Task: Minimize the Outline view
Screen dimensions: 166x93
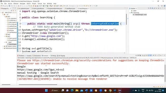Action: click(x=163, y=8)
